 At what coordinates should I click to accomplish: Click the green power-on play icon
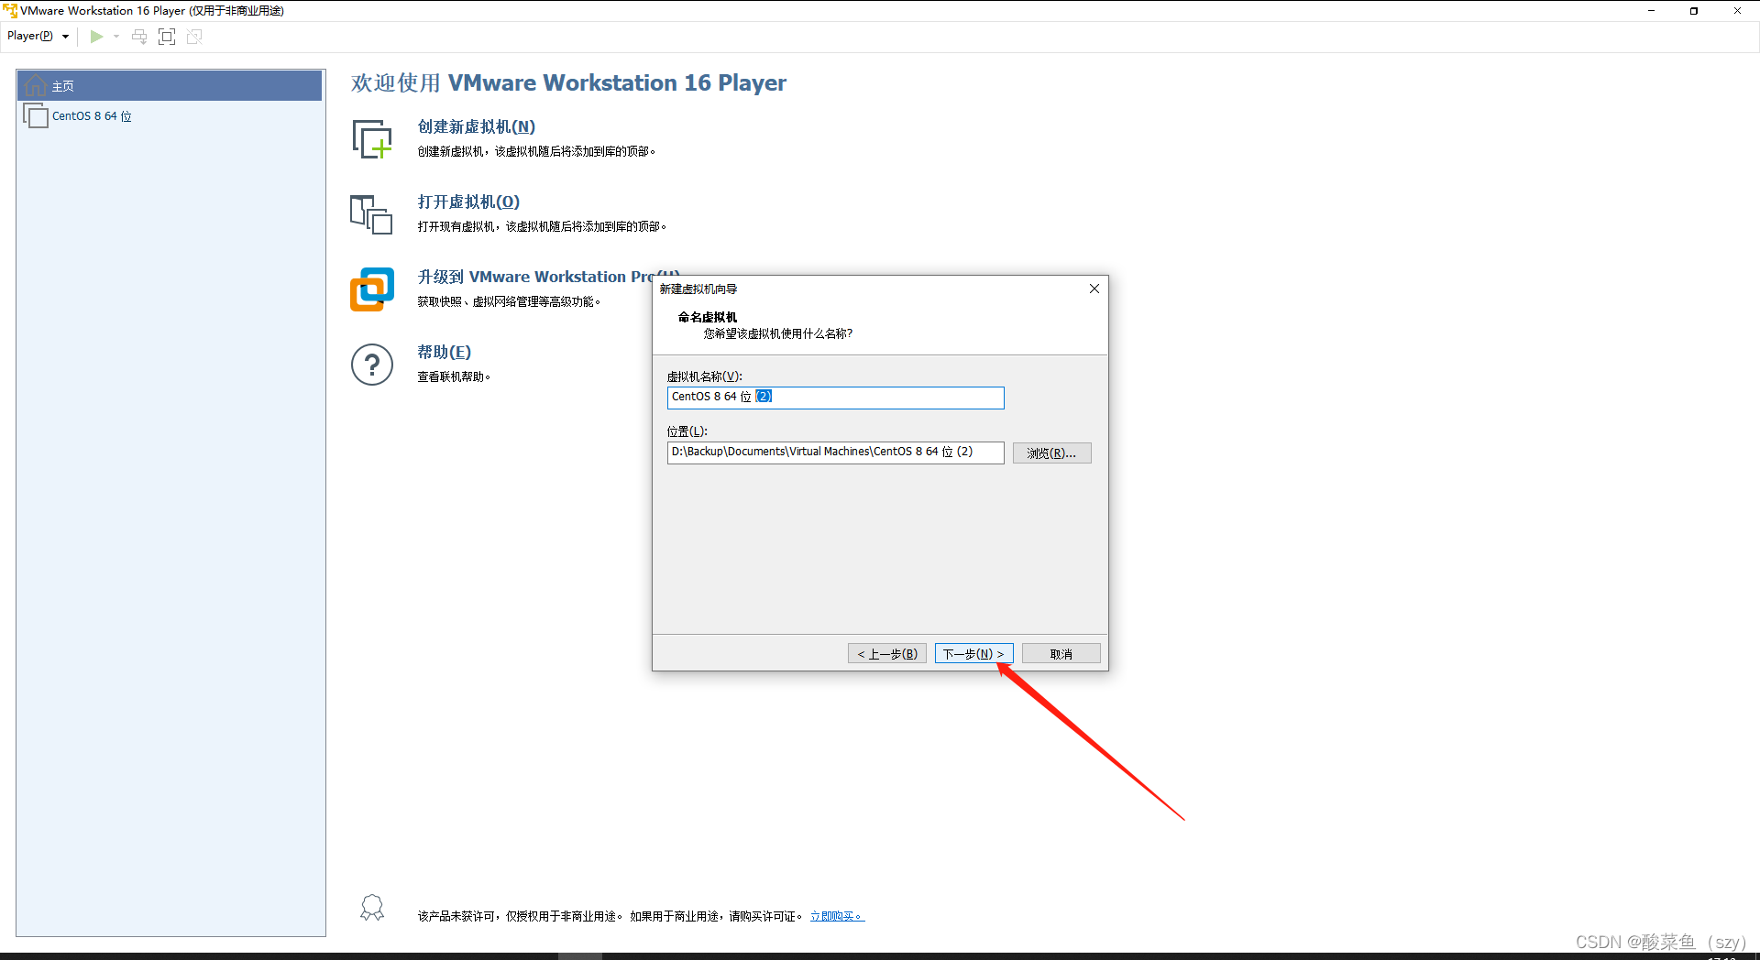click(96, 37)
